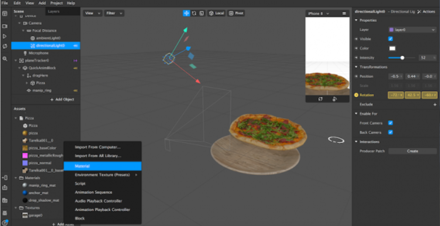Open the AR Library folder icon
440x226 pixels.
[x=5, y=200]
